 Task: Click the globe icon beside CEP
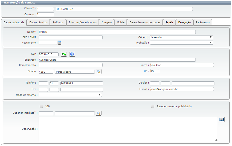point(72,54)
